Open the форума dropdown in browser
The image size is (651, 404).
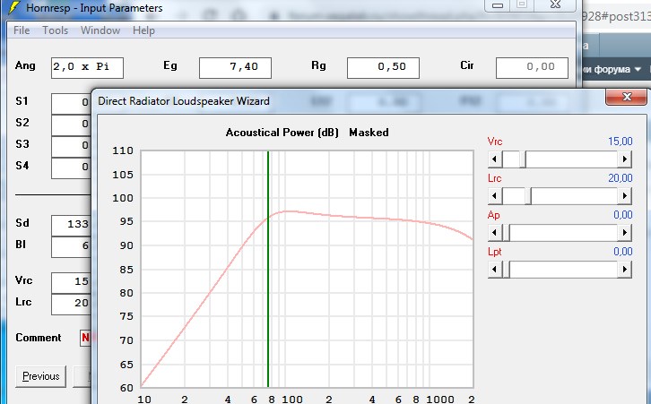tap(613, 69)
